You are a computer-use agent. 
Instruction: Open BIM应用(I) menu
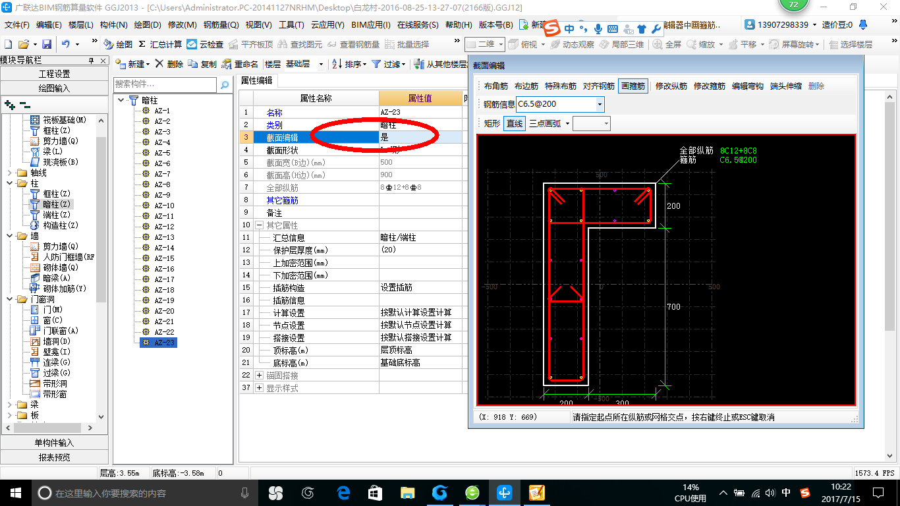pyautogui.click(x=371, y=25)
